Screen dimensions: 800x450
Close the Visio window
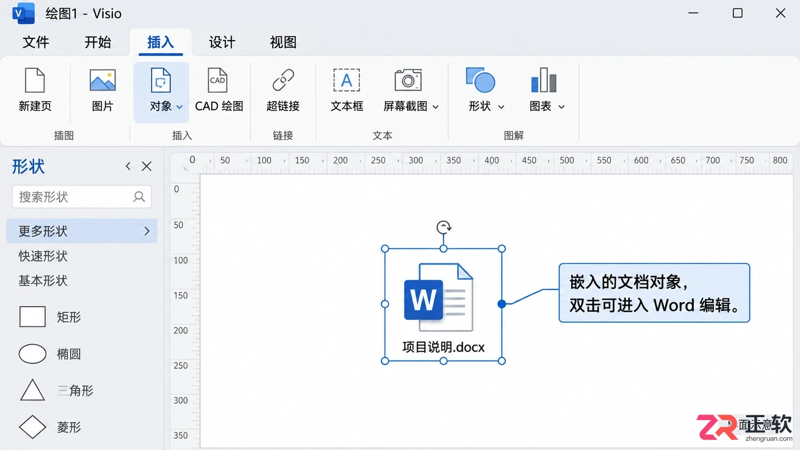tap(781, 13)
